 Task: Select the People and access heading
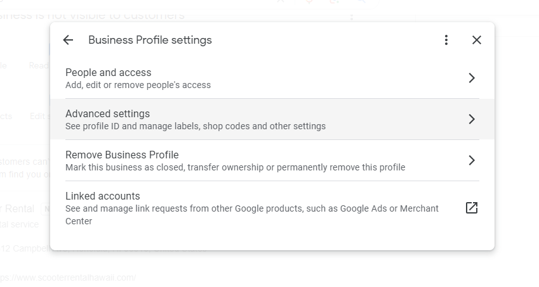tap(109, 73)
